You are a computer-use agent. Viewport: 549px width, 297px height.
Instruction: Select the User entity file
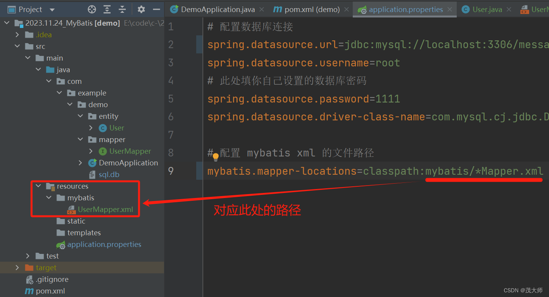pyautogui.click(x=117, y=128)
